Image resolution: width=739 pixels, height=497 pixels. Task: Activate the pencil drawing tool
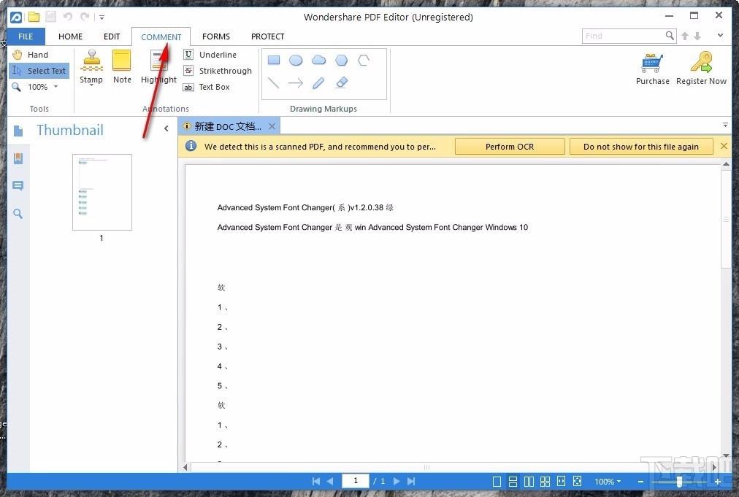pyautogui.click(x=318, y=83)
